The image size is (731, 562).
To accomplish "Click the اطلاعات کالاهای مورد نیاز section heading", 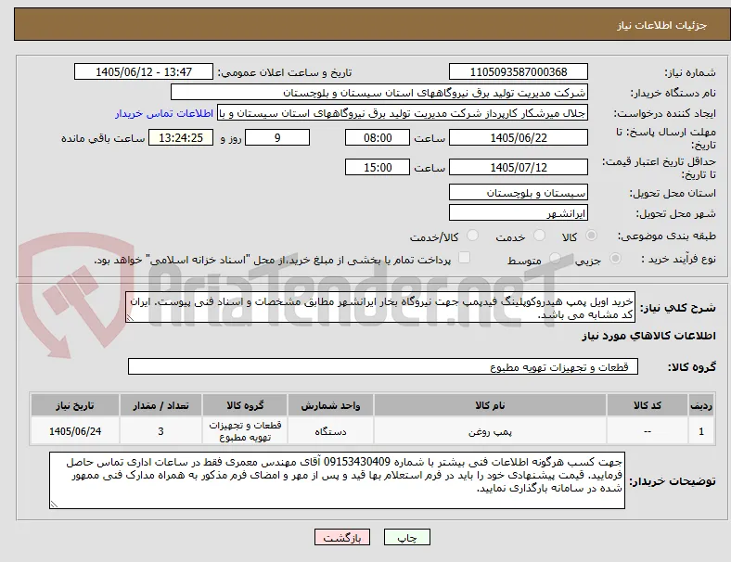I will 648,336.
